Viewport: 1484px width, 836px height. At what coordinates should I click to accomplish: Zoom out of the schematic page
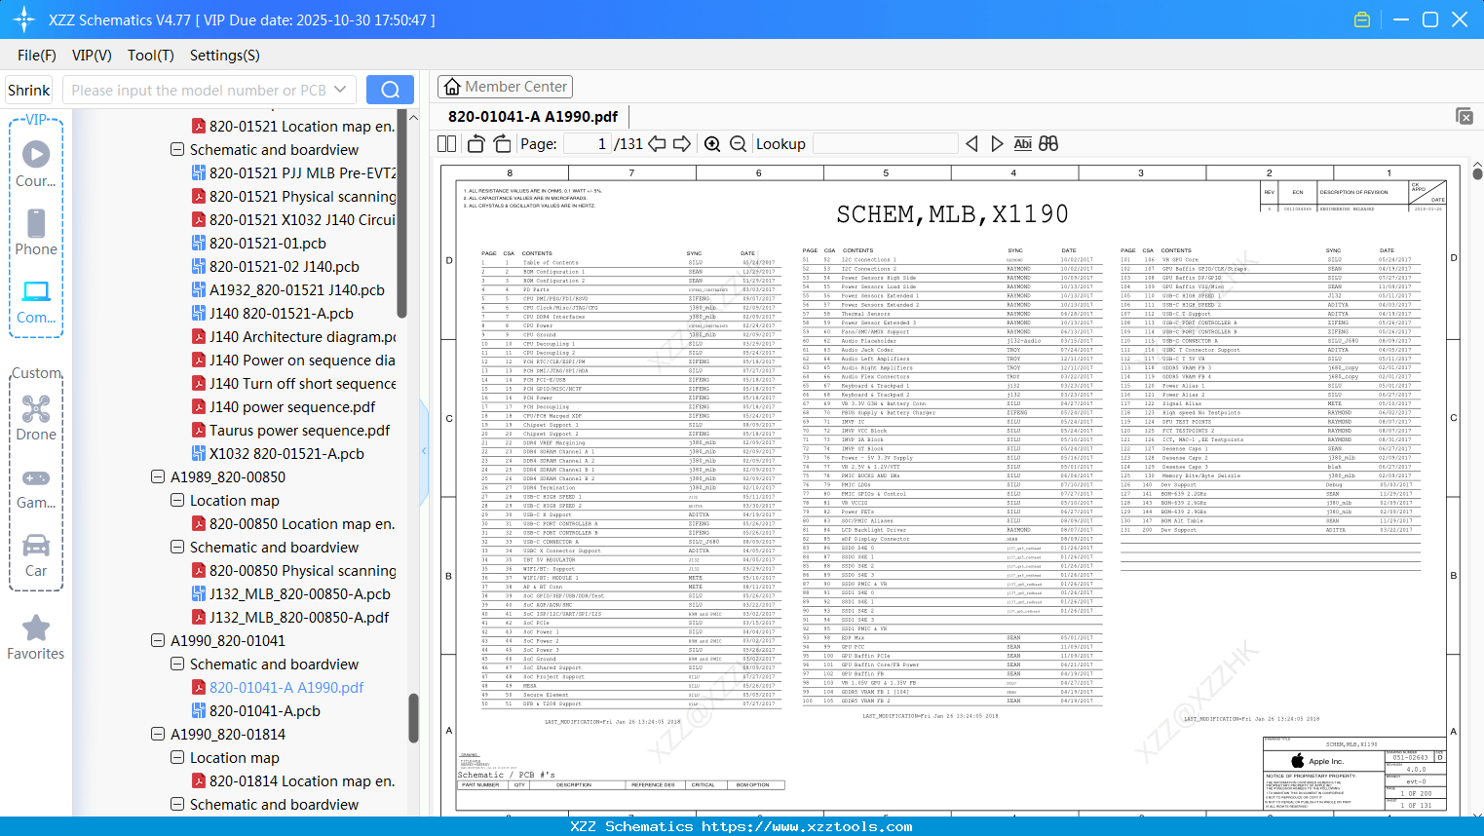point(739,143)
